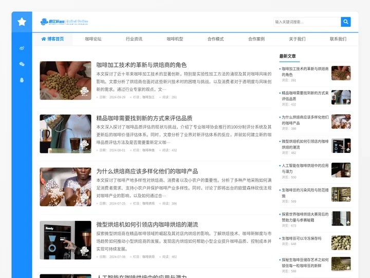Click sidebar thumbnail beside 浏览: 386
The width and height of the screenshot is (370, 278).
coord(341,121)
